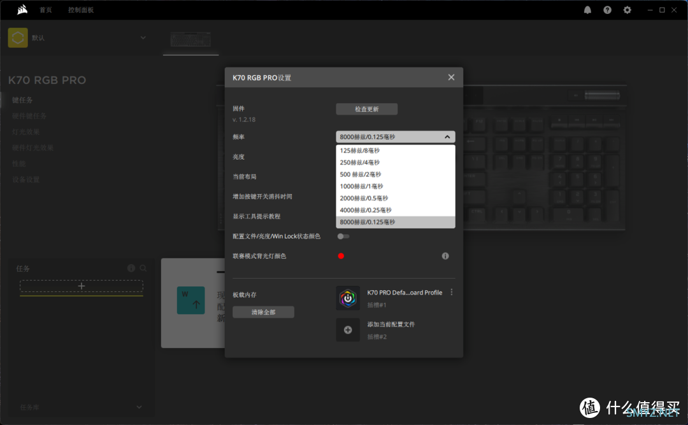The width and height of the screenshot is (688, 425).
Task: Click the 检查更新 button
Action: [367, 109]
